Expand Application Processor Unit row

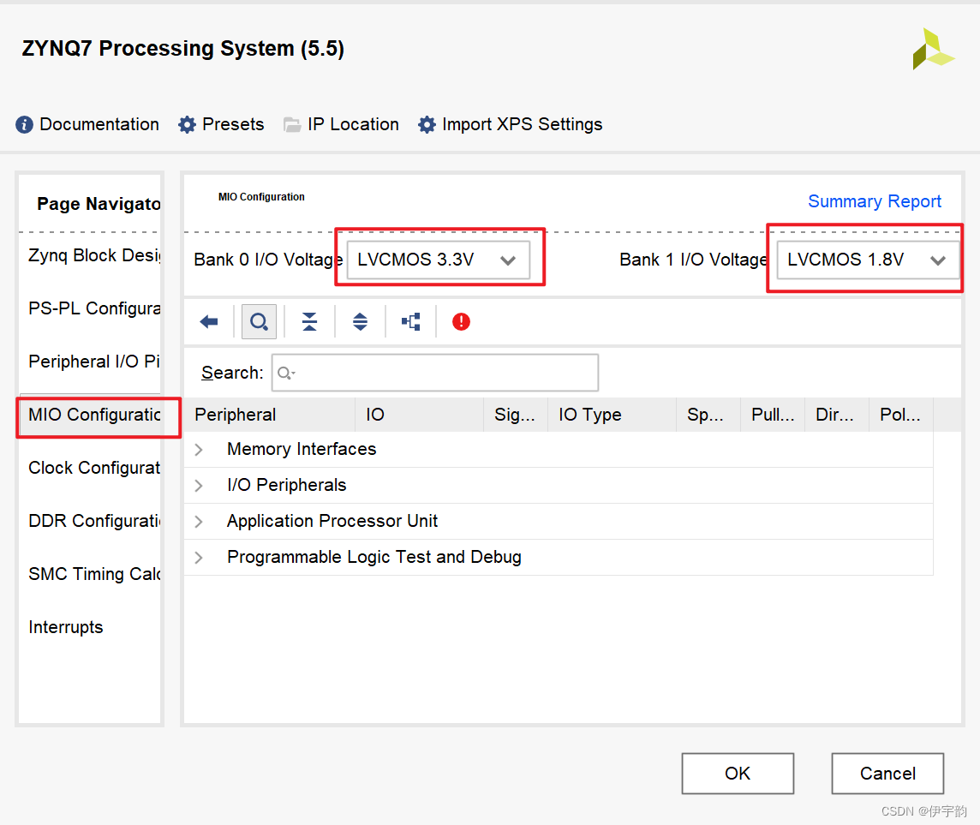pos(199,521)
